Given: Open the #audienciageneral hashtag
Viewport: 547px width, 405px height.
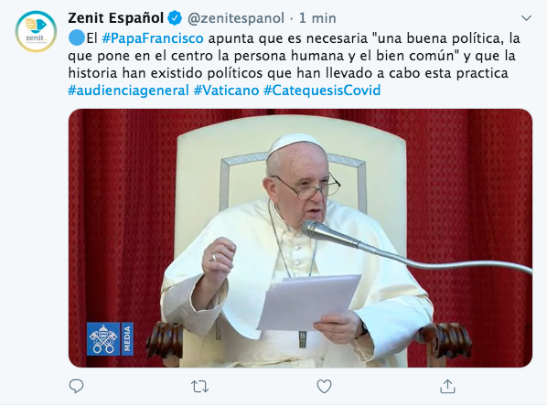Looking at the screenshot, I should tap(128, 91).
